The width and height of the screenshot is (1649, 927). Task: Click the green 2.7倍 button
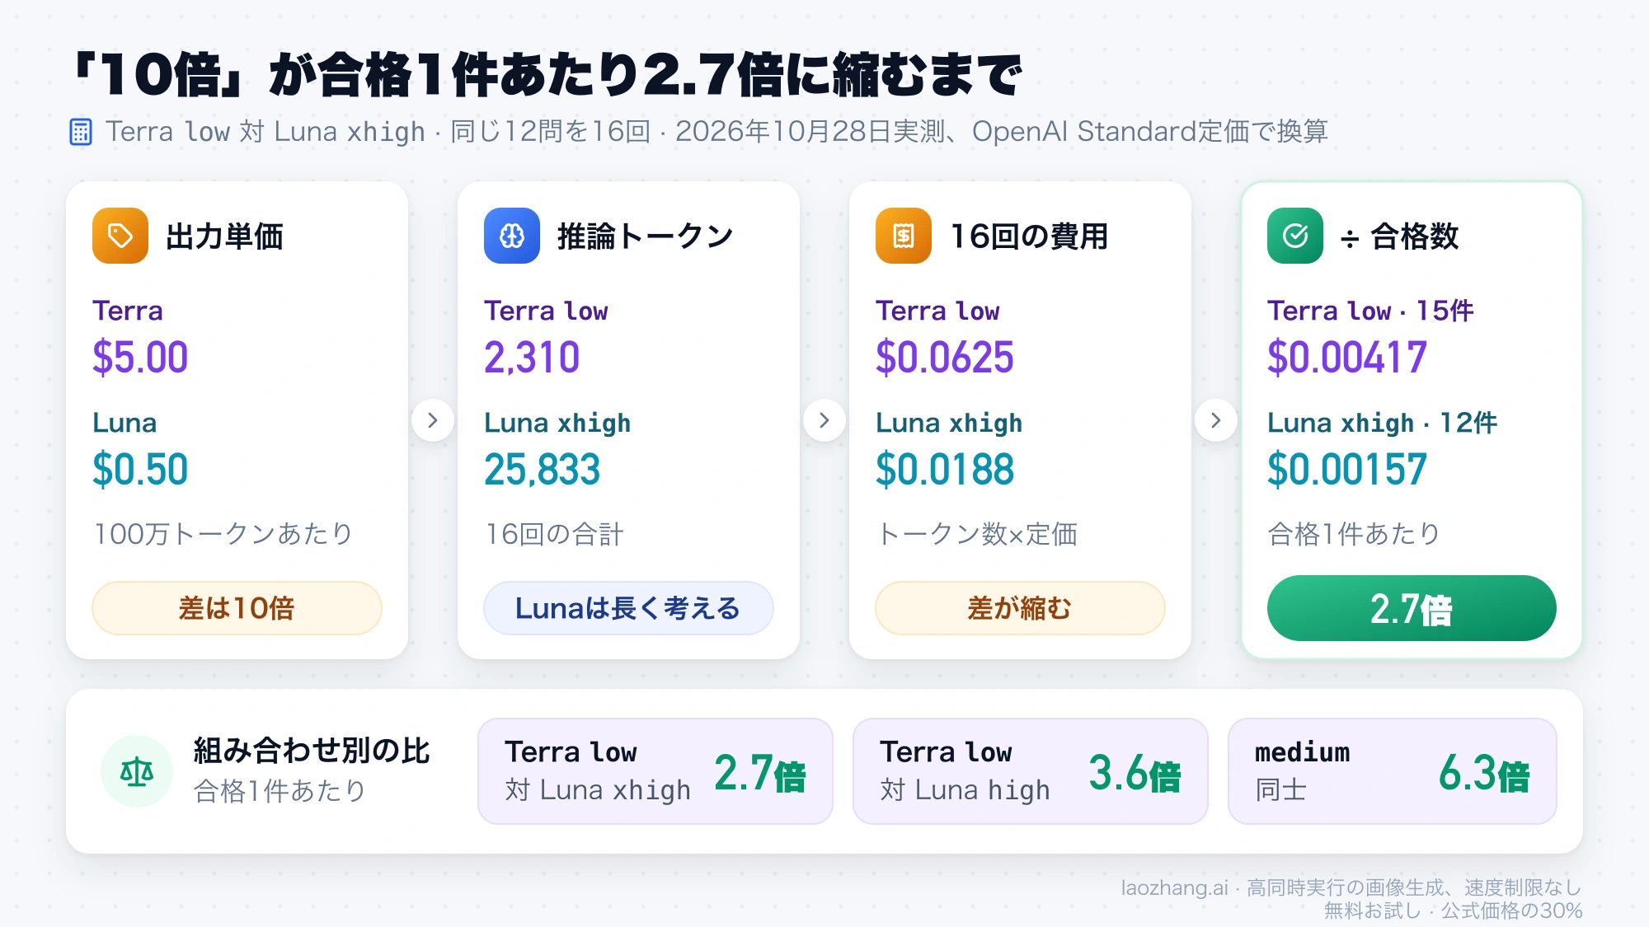pyautogui.click(x=1412, y=608)
